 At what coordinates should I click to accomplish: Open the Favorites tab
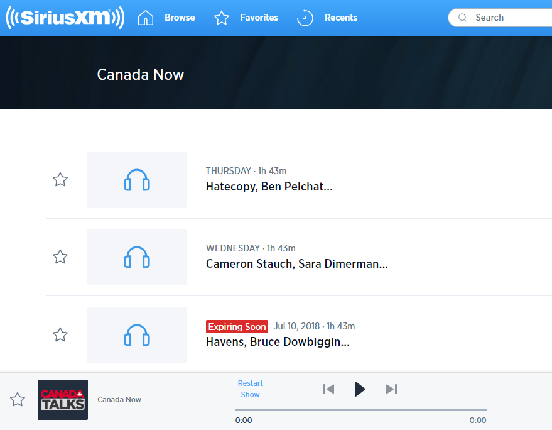pos(259,18)
